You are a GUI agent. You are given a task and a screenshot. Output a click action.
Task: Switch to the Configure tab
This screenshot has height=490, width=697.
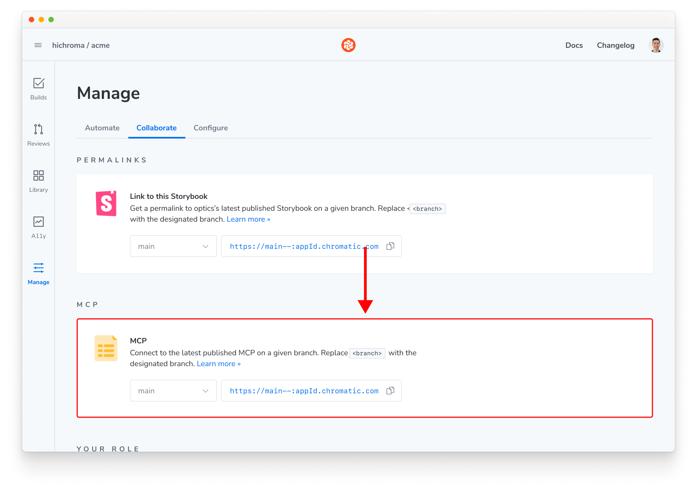211,128
